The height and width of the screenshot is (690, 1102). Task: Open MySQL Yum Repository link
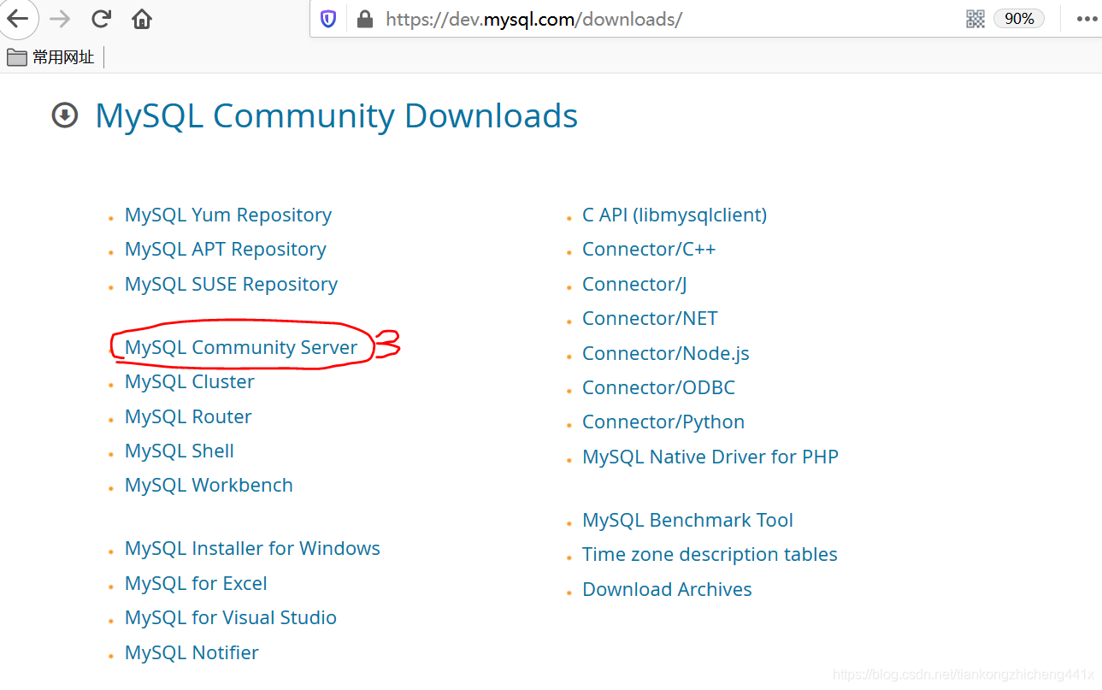pos(228,215)
